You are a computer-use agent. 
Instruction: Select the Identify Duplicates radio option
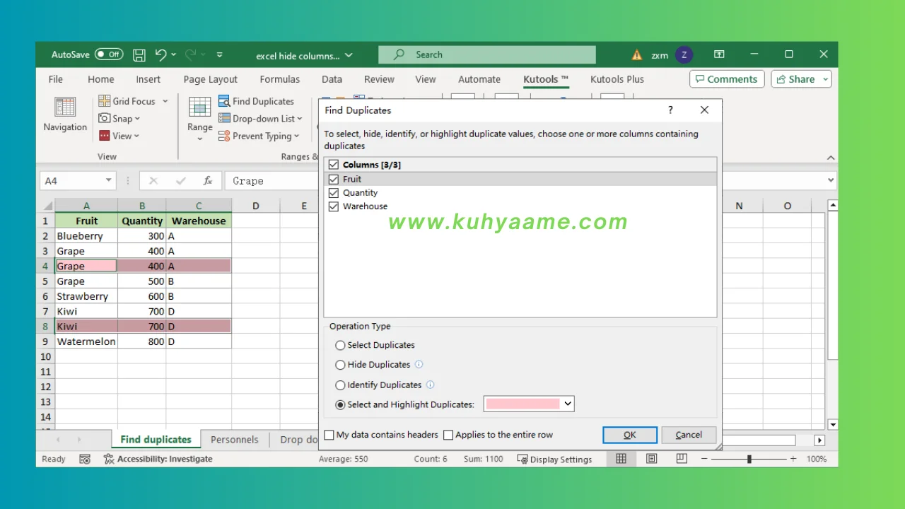[341, 385]
